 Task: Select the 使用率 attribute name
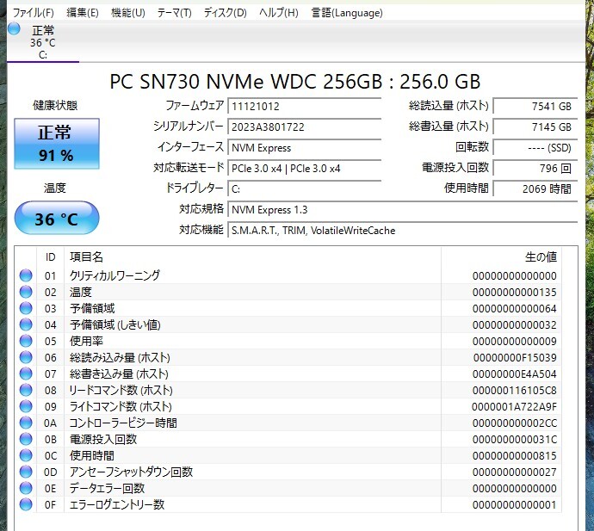pyautogui.click(x=86, y=341)
